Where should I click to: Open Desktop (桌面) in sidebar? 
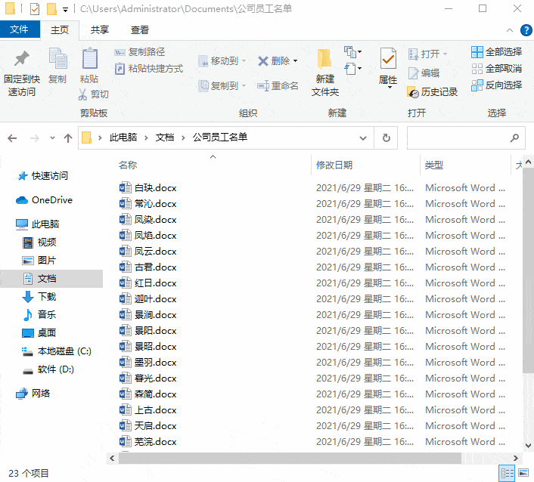(39, 332)
